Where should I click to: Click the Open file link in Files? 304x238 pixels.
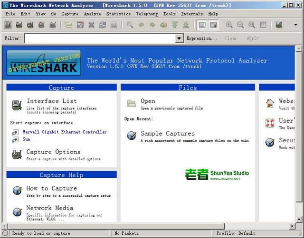tap(148, 101)
